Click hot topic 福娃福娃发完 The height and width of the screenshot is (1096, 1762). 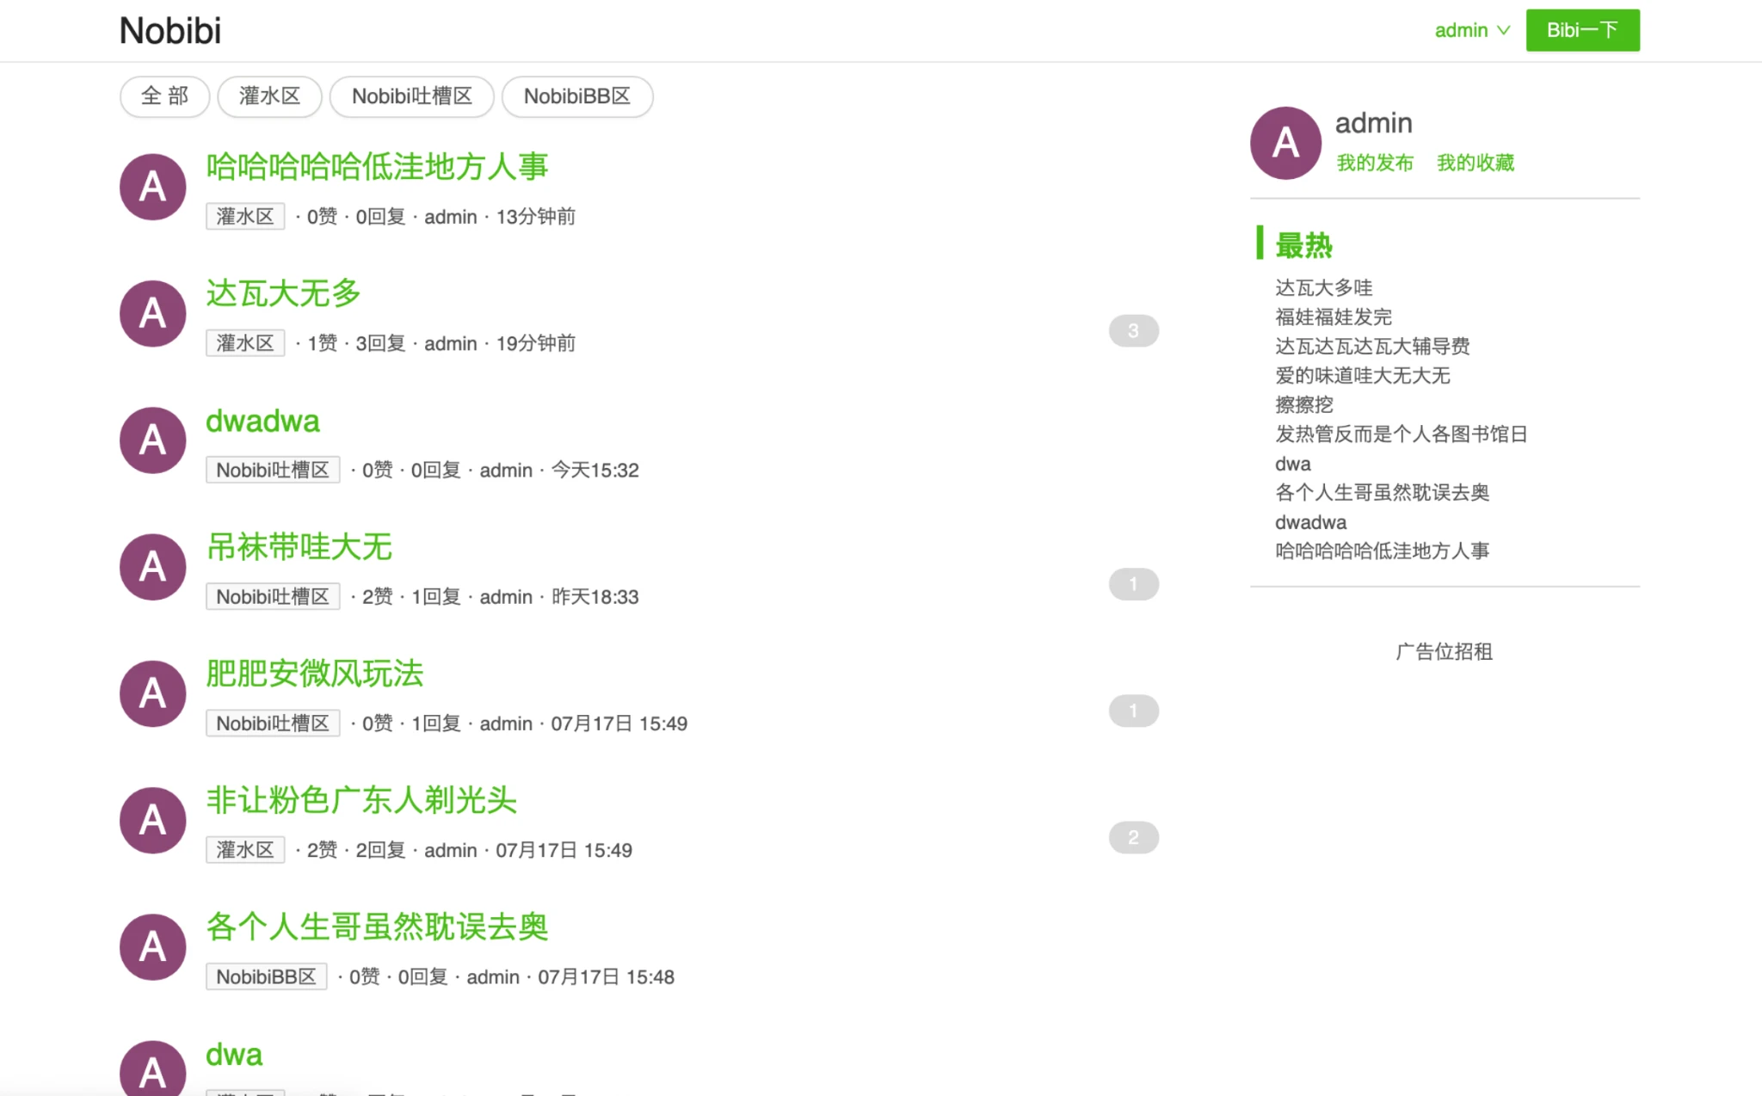[x=1333, y=317]
